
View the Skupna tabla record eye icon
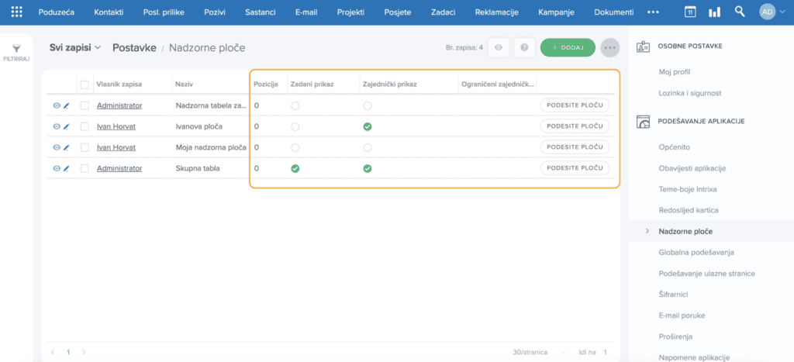(57, 168)
